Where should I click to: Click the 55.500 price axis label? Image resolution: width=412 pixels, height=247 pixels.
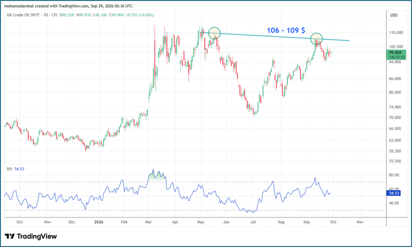coord(395,161)
